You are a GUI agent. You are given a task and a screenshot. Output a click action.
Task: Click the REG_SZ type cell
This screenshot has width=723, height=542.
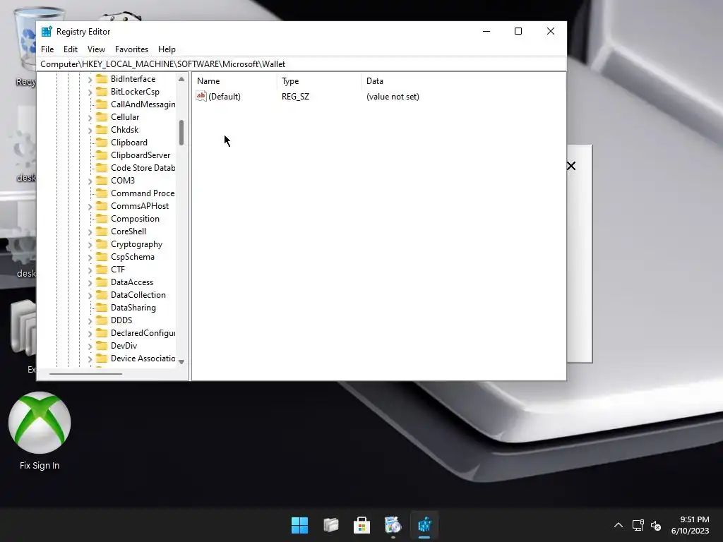coord(296,96)
